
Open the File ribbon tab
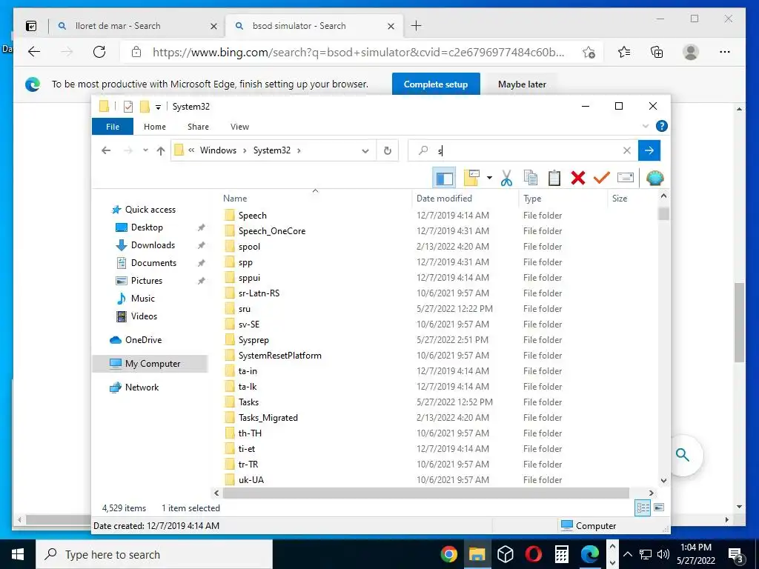(113, 127)
